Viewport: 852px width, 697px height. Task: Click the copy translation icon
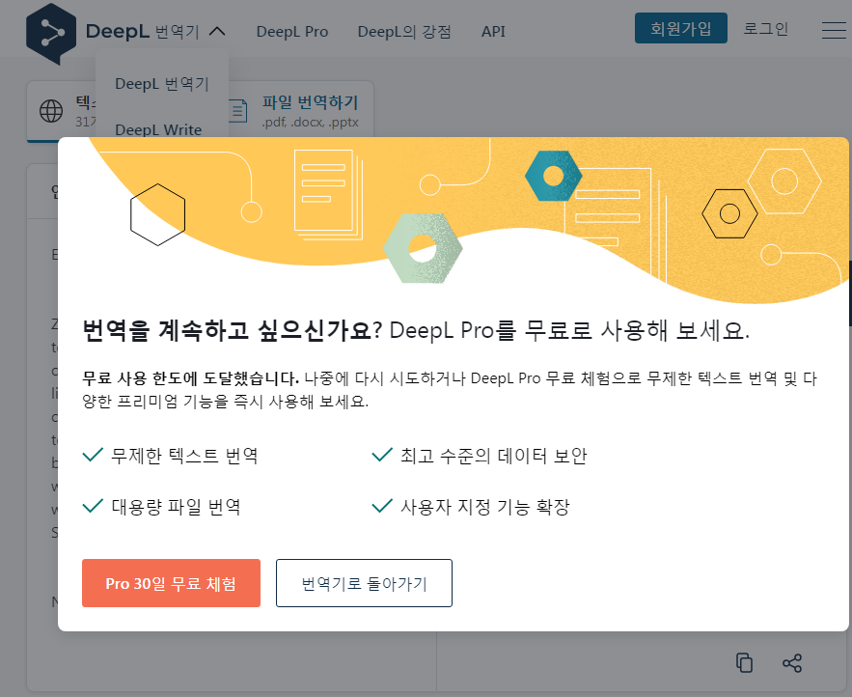click(744, 663)
